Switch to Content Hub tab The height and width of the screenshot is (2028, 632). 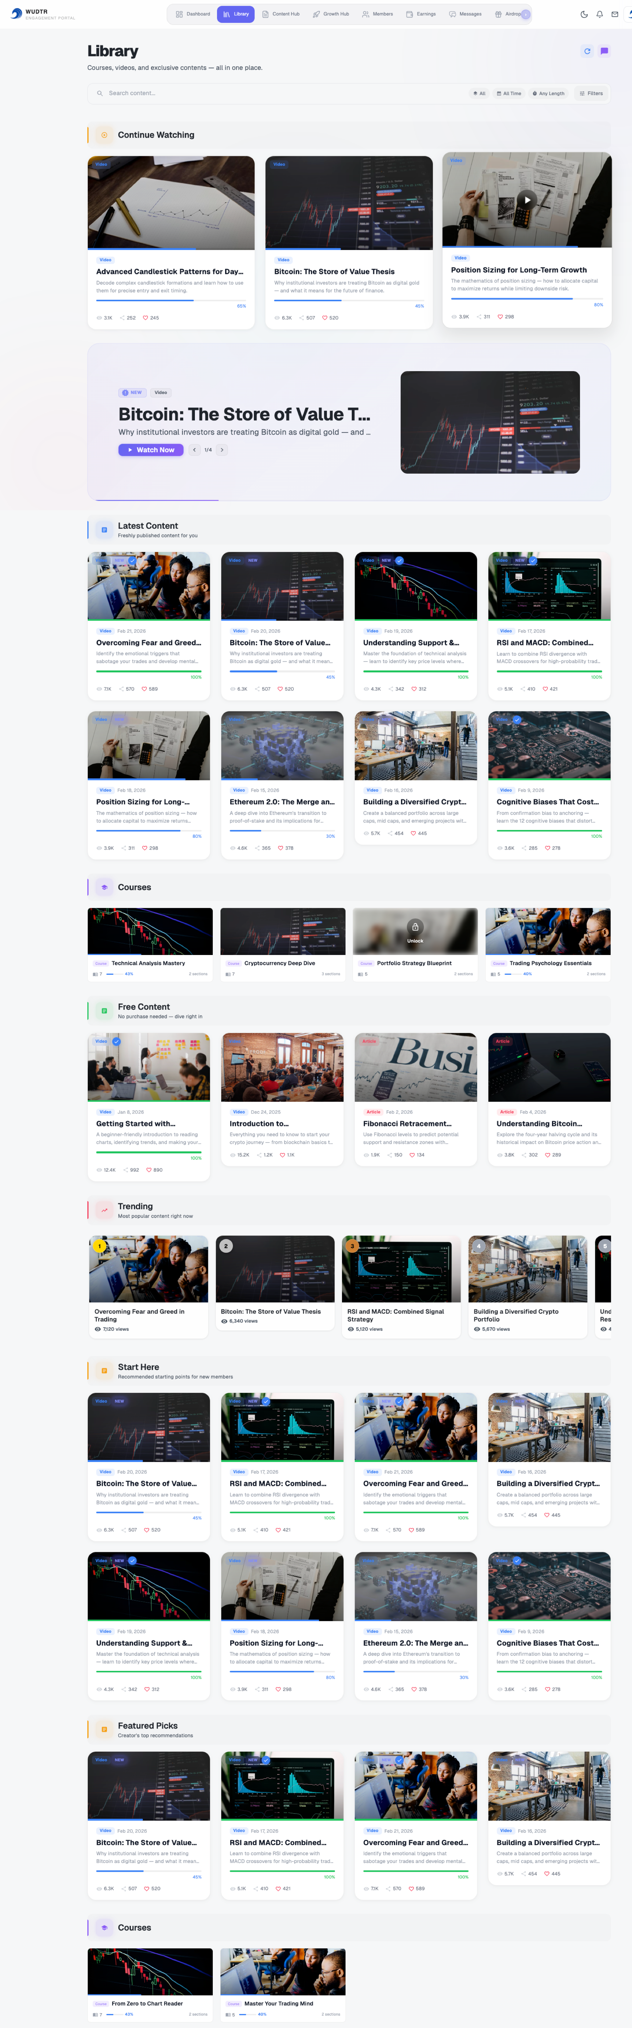click(x=281, y=14)
